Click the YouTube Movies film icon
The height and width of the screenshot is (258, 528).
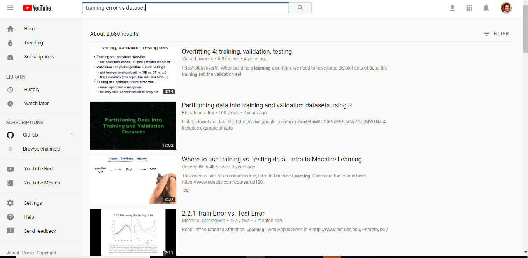tap(11, 183)
